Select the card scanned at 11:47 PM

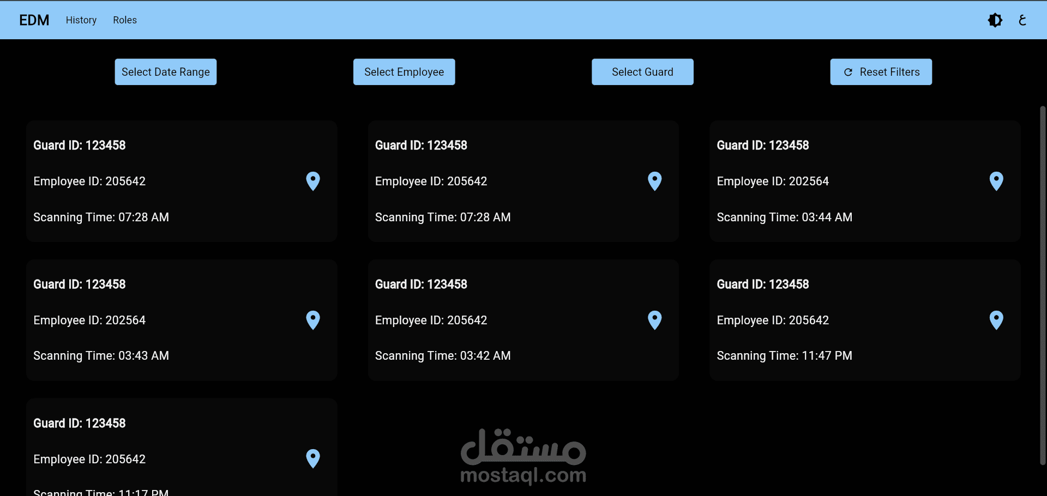click(x=865, y=320)
